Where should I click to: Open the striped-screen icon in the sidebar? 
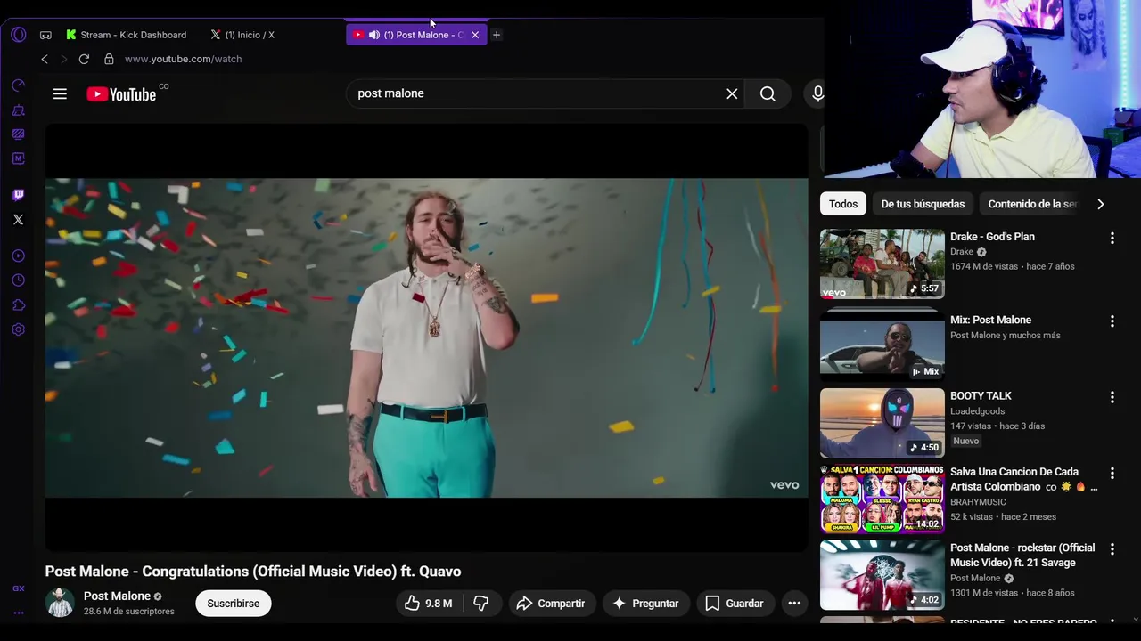[18, 134]
